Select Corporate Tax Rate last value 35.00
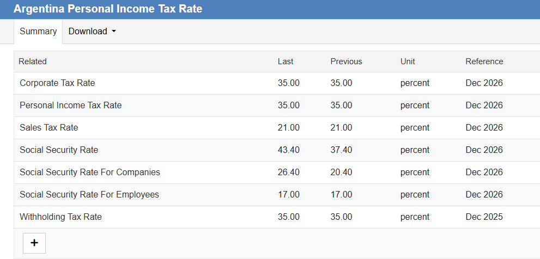The image size is (540, 259). coord(289,83)
